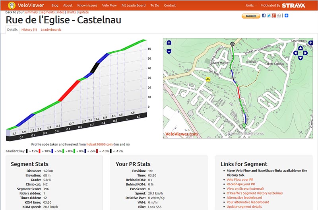Click the red >10% gradient key swatch
The width and height of the screenshot is (318, 210).
click(x=39, y=151)
